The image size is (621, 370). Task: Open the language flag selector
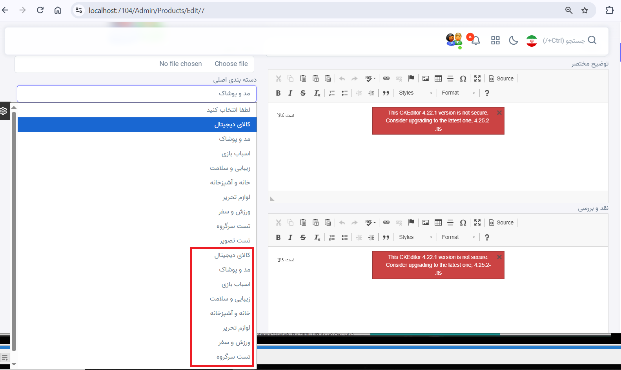[x=532, y=40]
